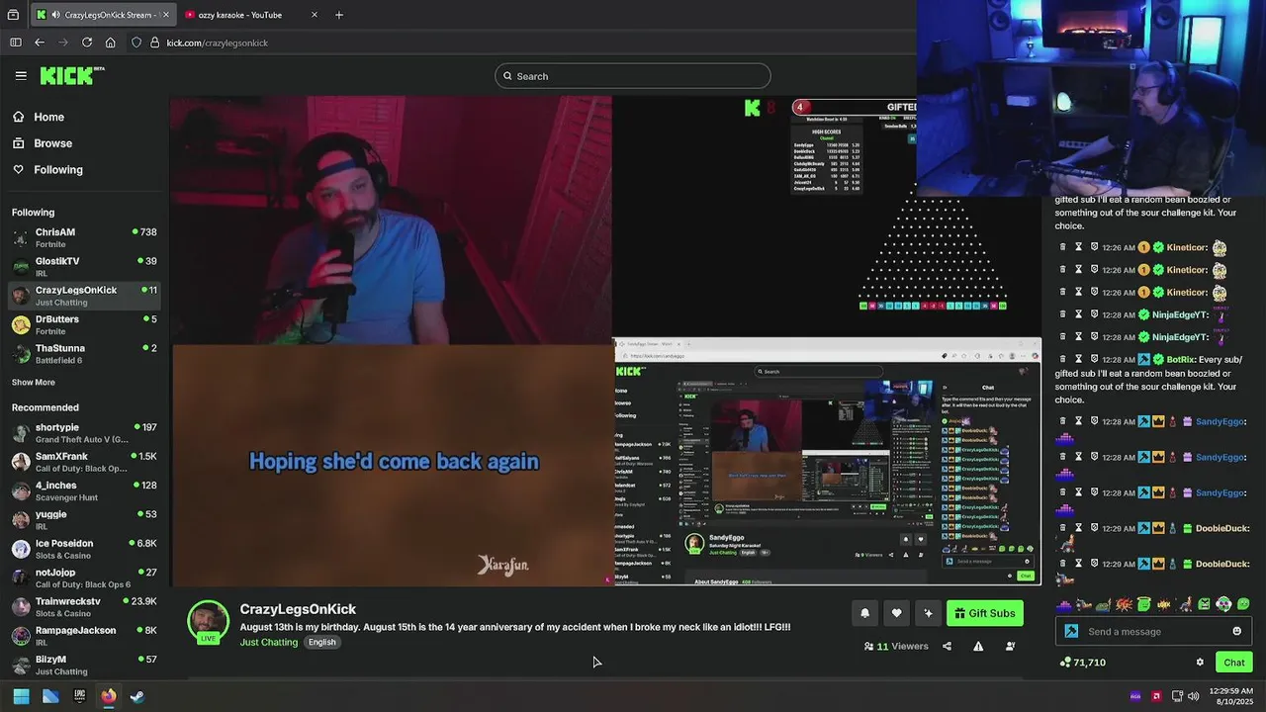Open ChrisAM channel in Following
Screen dimensions: 1266x712
tap(84, 237)
